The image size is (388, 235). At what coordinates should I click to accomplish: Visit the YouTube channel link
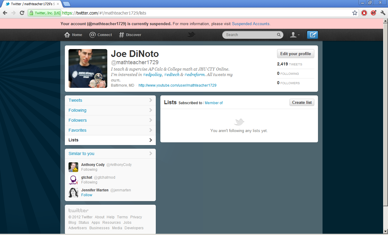(177, 85)
